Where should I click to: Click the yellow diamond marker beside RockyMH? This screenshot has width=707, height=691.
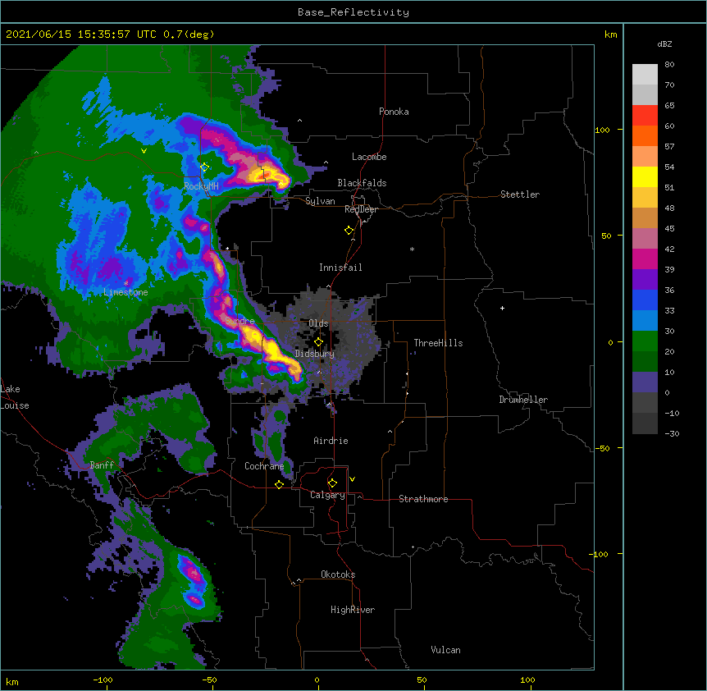205,167
